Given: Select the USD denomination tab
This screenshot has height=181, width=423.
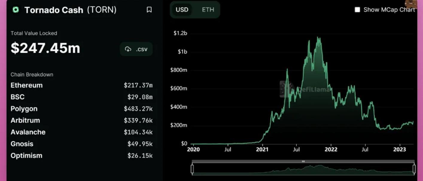Looking at the screenshot, I should click(x=182, y=10).
